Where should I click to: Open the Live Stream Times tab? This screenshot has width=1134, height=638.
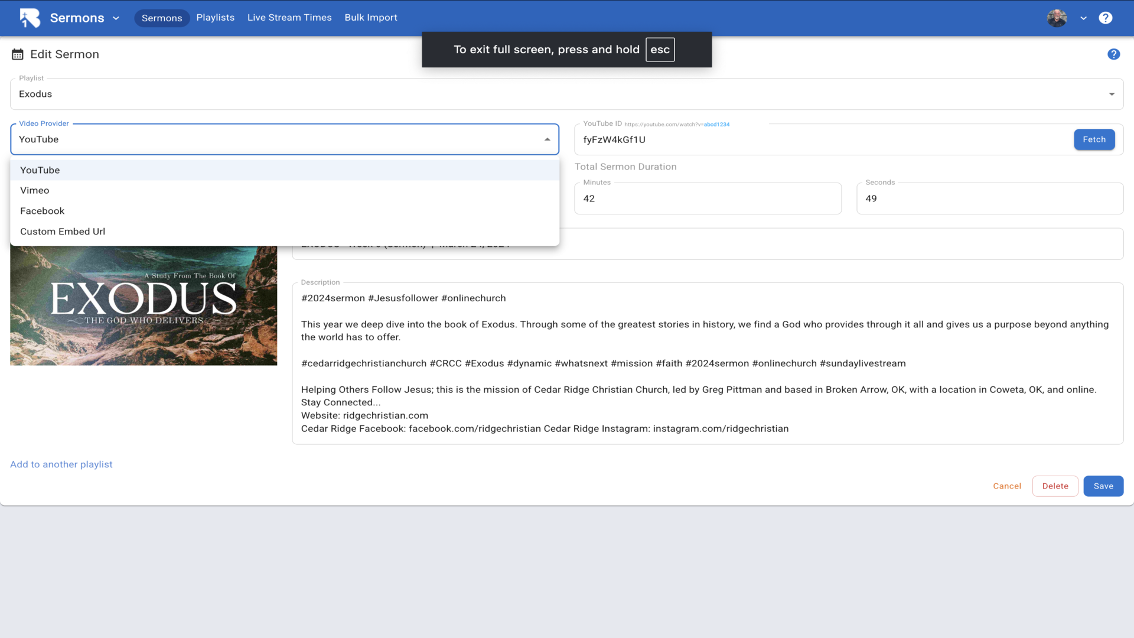(289, 18)
